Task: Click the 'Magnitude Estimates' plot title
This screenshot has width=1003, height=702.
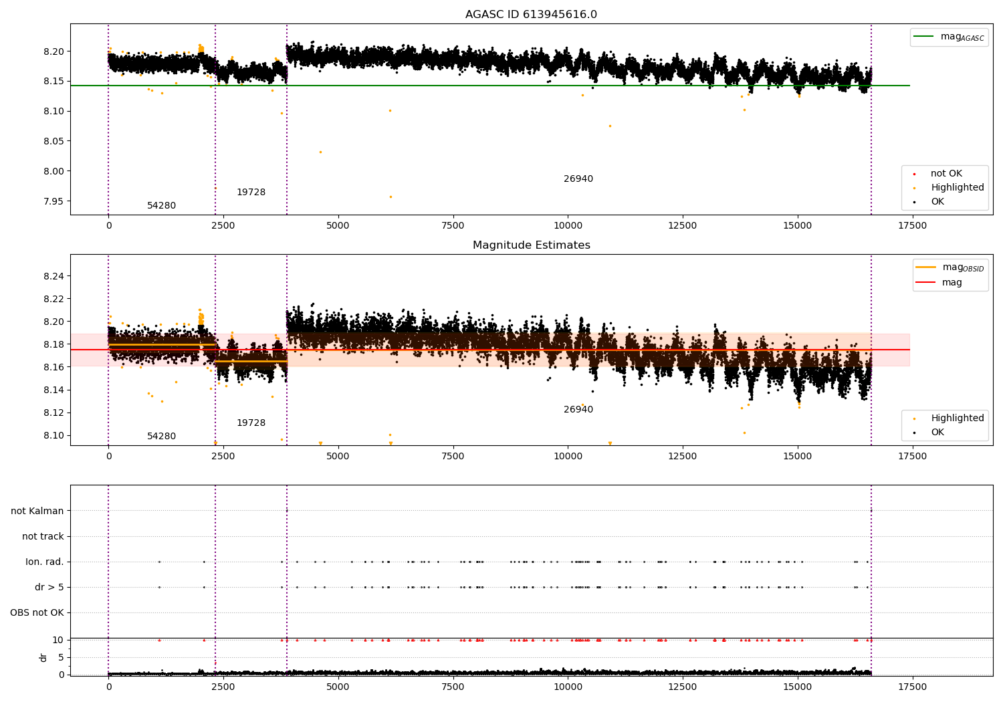Action: point(531,245)
